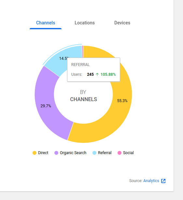Toggle the Organic Search legend item
183x200 pixels.
70,153
